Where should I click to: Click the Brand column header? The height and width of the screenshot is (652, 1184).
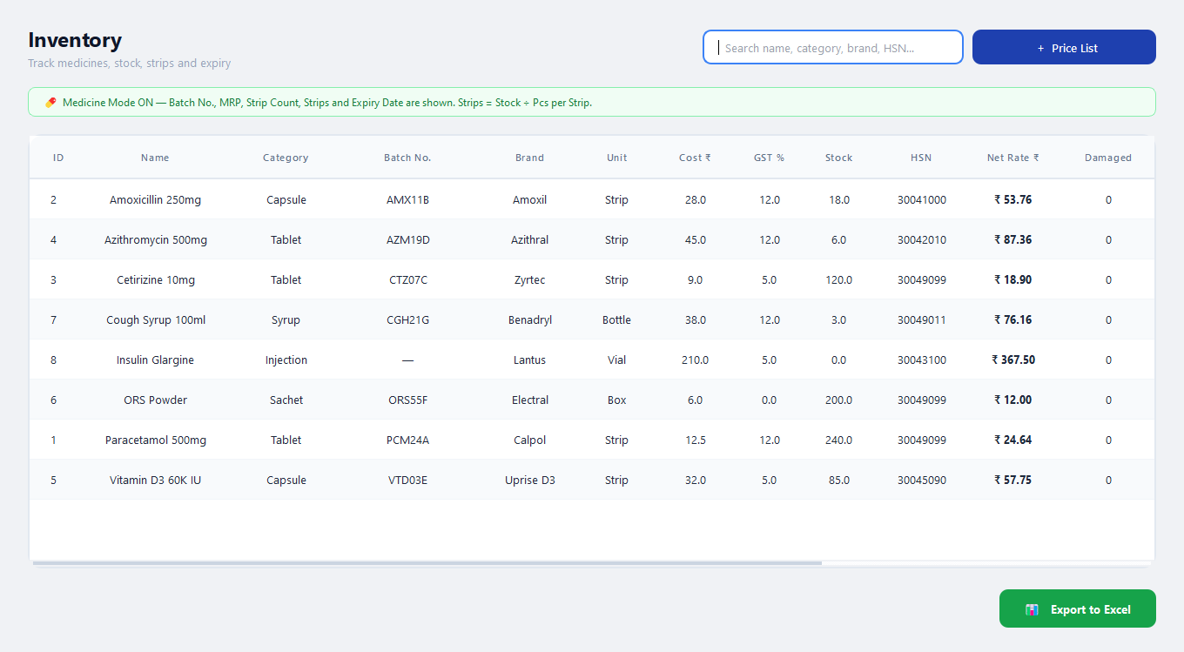coord(529,158)
